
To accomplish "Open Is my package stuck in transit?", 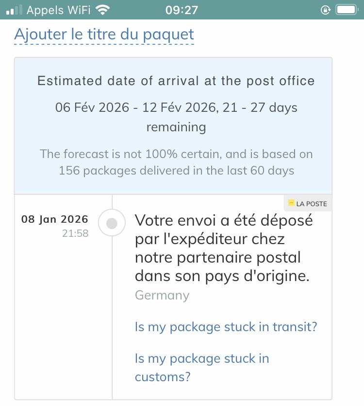I will 226,327.
